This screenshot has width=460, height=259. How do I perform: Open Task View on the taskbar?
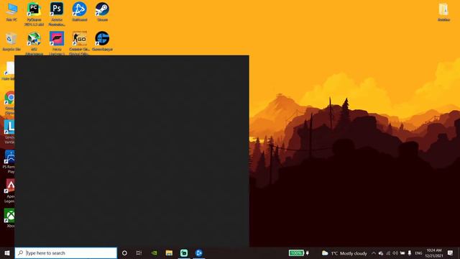pos(139,253)
